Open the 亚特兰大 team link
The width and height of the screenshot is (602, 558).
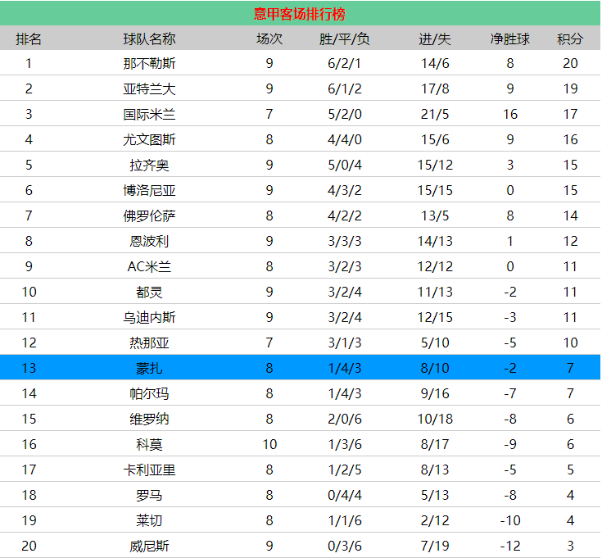coord(149,89)
